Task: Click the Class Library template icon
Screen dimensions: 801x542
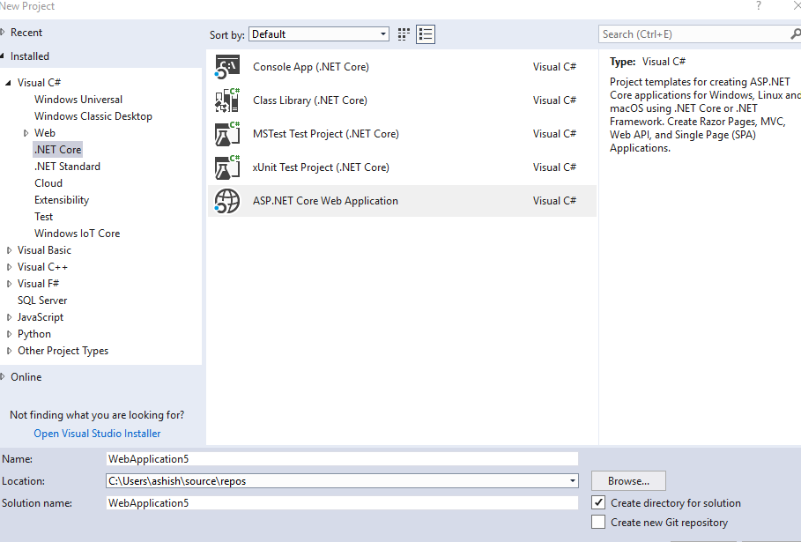Action: point(226,100)
